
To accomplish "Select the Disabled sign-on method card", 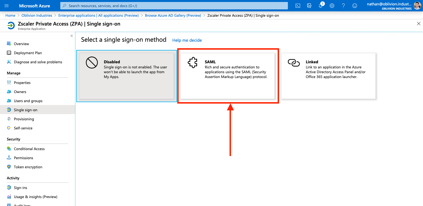I will pyautogui.click(x=127, y=76).
